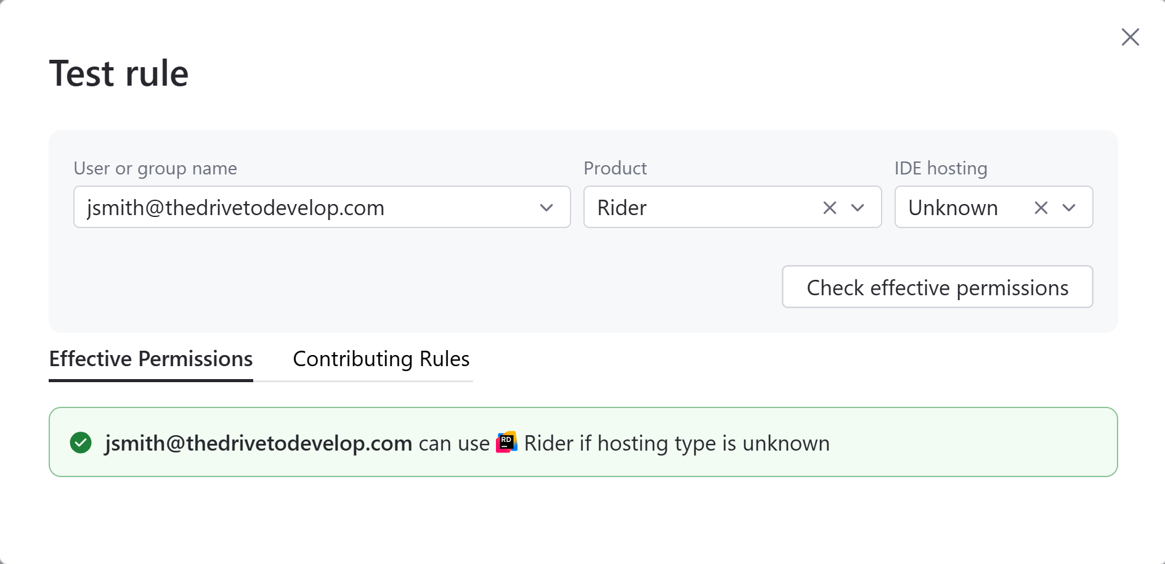Click the Unknown hosting combo box text
Screen dimensions: 1165x564
click(x=953, y=208)
